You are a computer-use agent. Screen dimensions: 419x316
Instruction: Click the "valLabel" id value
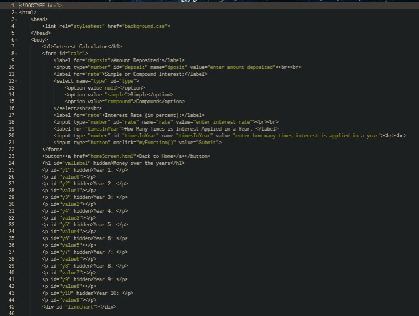(76, 163)
